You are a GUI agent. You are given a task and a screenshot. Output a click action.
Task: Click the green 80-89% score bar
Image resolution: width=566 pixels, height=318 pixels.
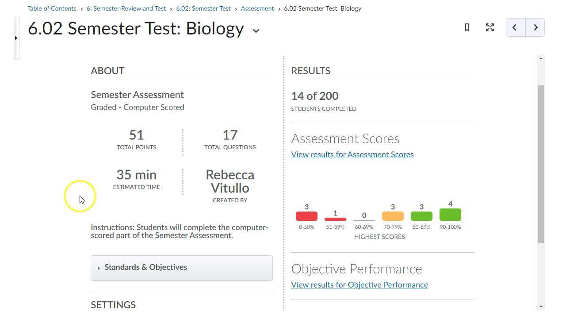coord(421,216)
